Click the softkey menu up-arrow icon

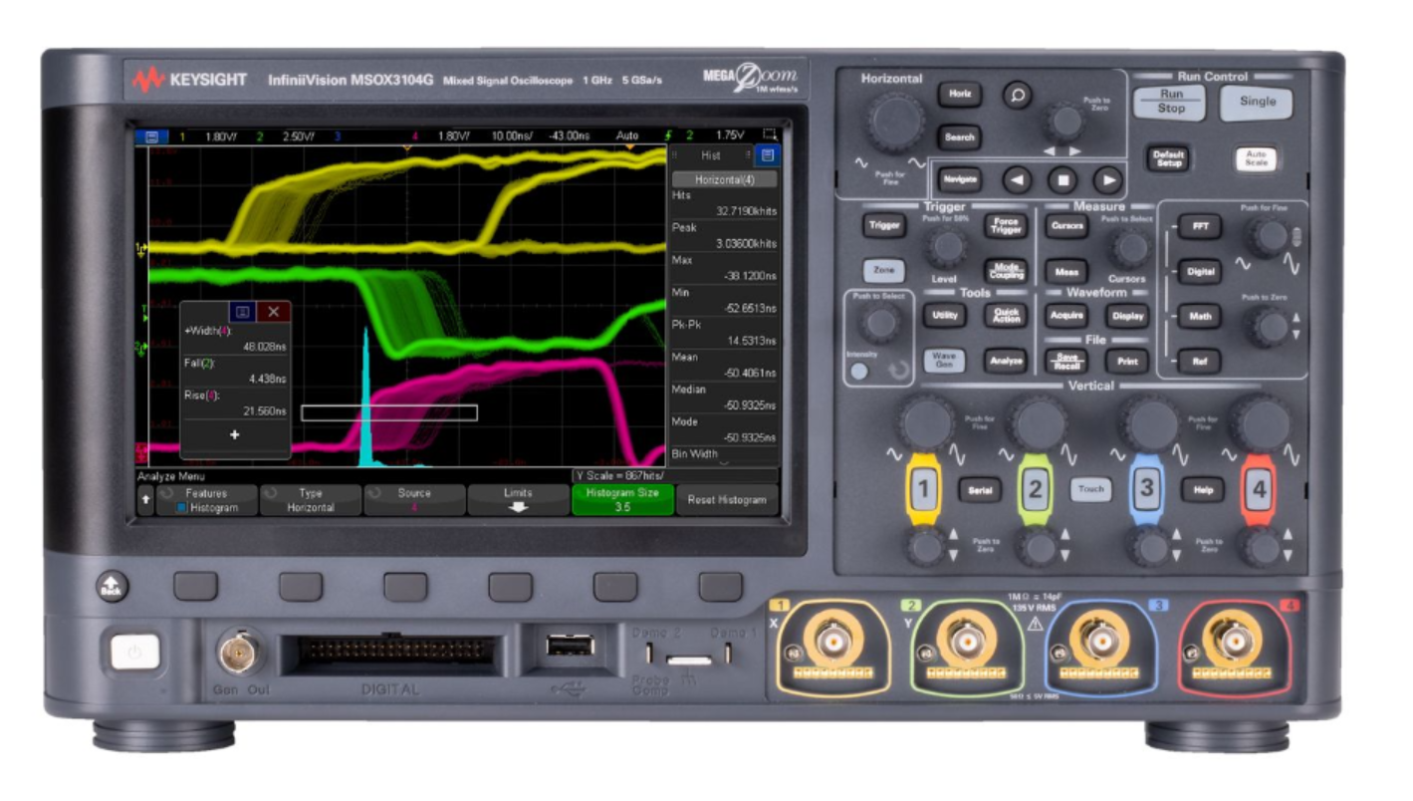[147, 499]
